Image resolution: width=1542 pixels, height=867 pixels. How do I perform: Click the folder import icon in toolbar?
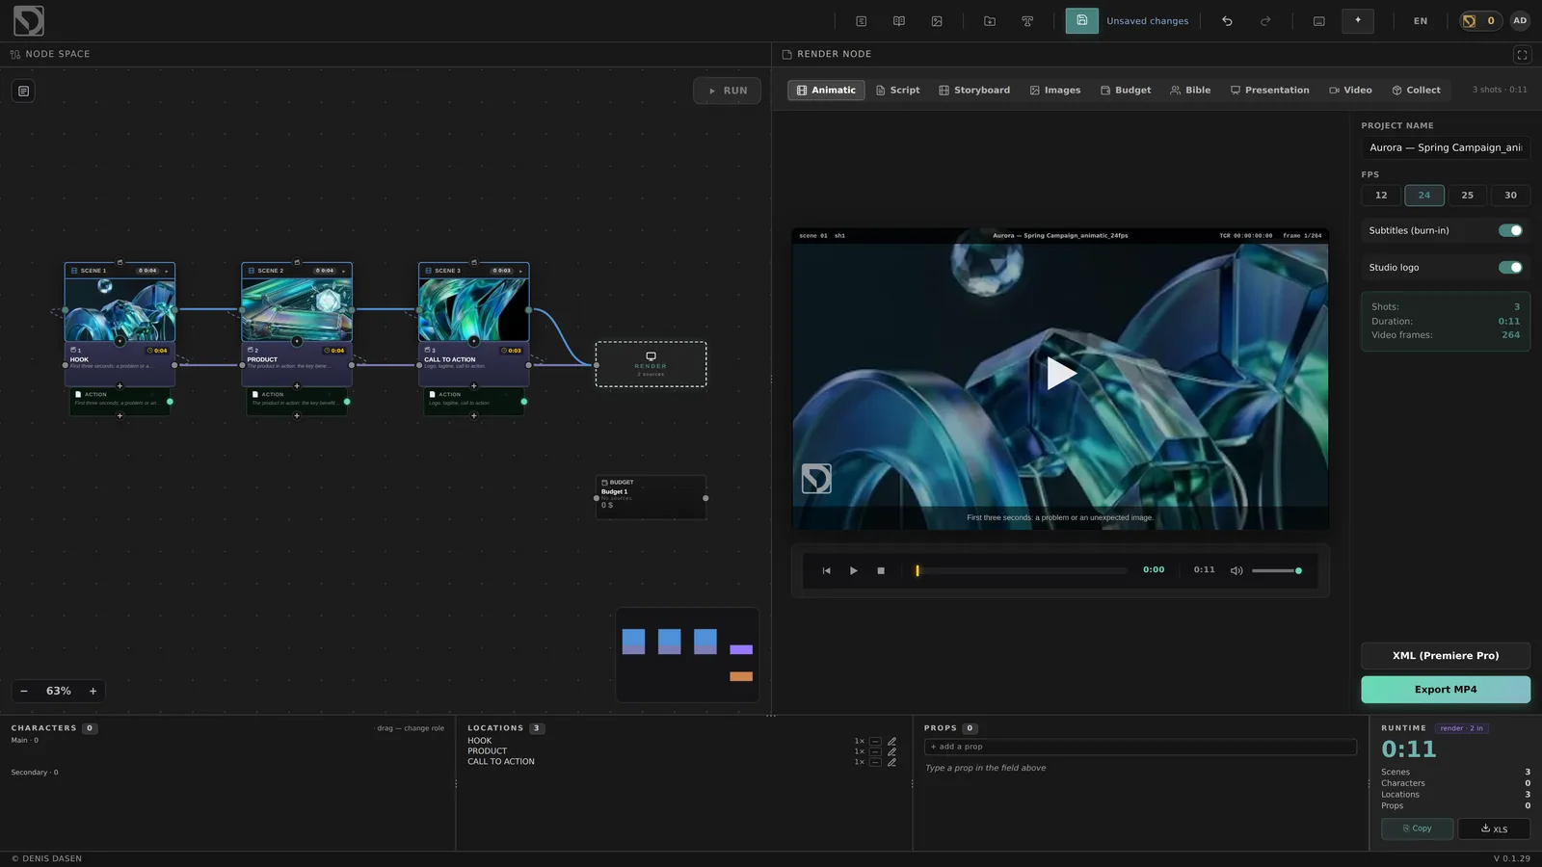(990, 21)
